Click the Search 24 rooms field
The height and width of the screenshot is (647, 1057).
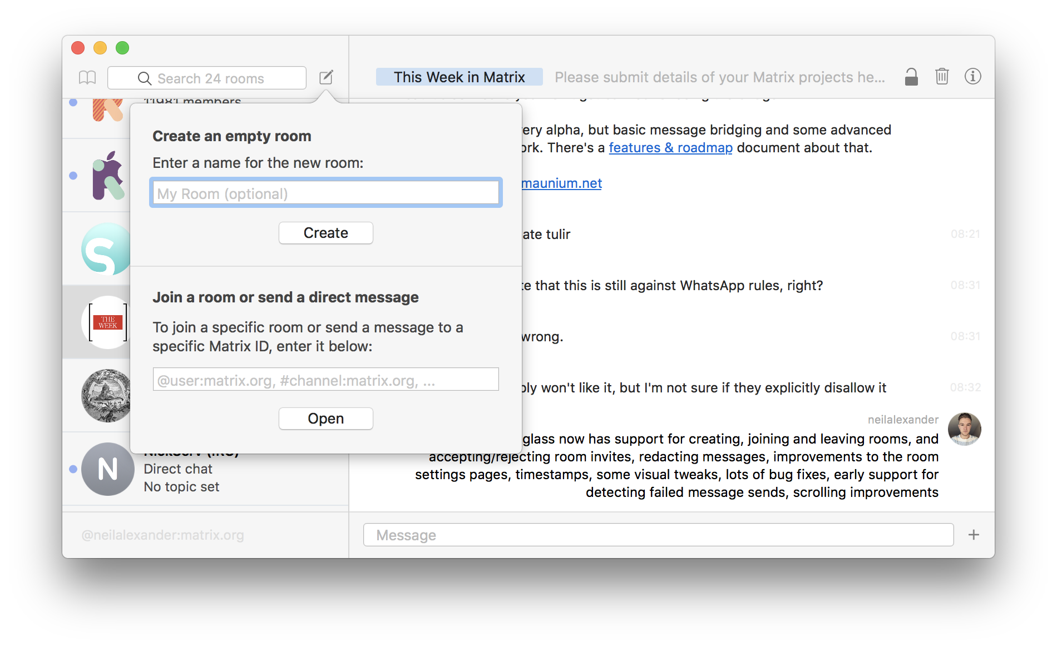[x=207, y=78]
